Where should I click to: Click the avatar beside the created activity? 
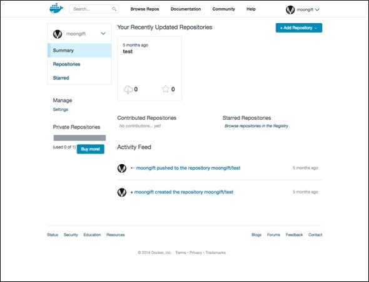122,192
